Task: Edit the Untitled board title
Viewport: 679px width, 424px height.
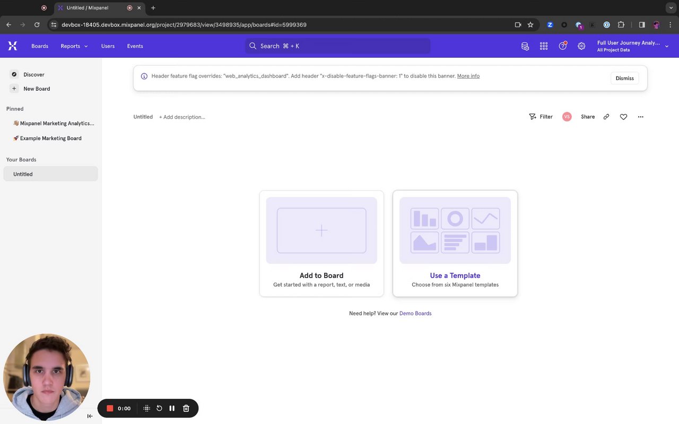Action: click(x=143, y=117)
